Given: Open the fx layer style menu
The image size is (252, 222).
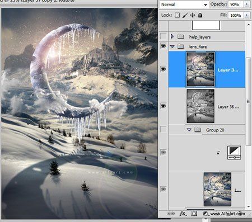Looking at the screenshot, I should [183, 214].
